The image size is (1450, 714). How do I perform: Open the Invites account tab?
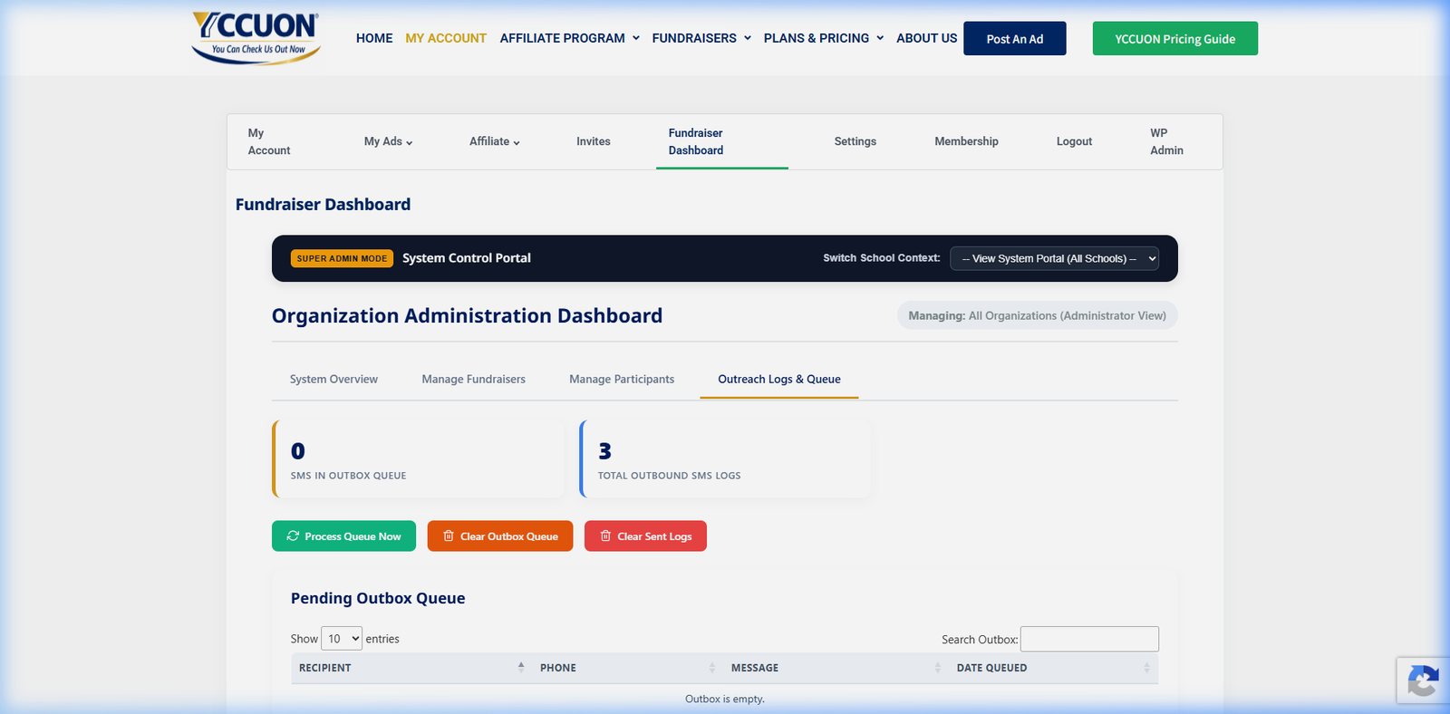point(594,141)
